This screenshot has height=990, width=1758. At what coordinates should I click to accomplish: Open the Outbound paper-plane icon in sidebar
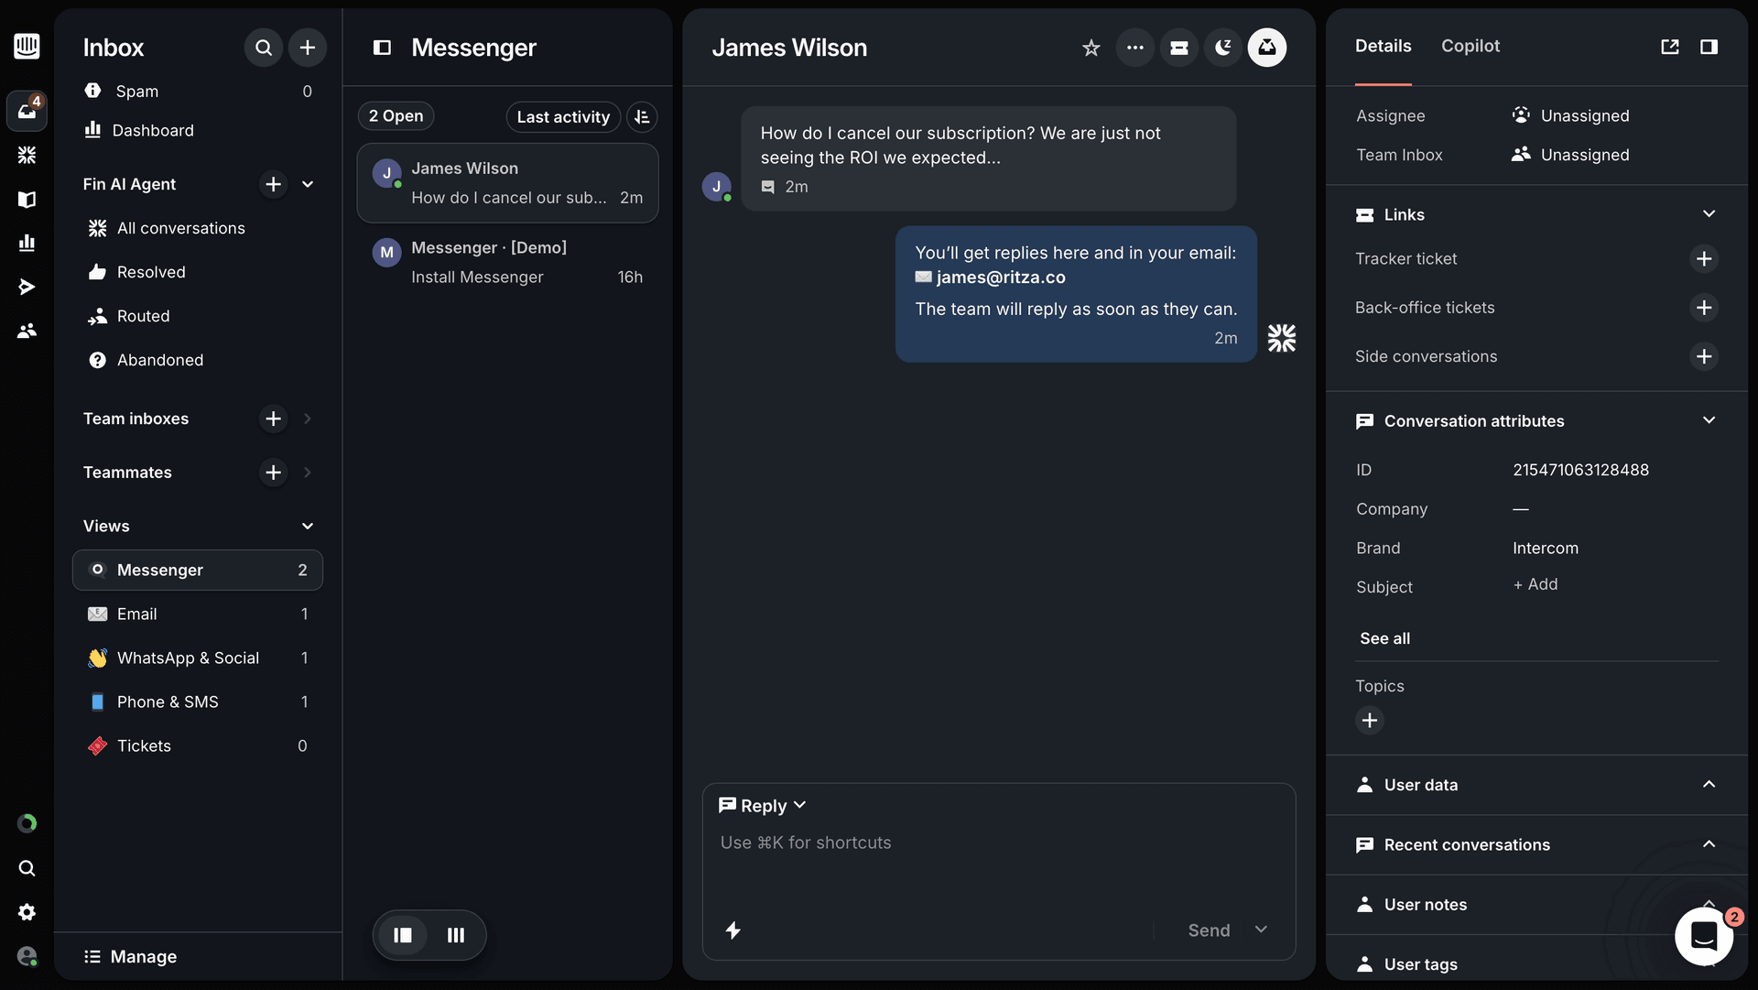(x=27, y=287)
